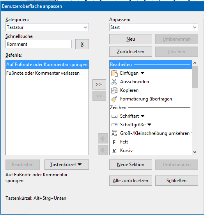Open the Anpassen Start dropdown
The image size is (204, 215).
(154, 27)
